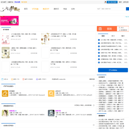Click the orange pencil 好书推荐 forum icon
The image size is (129, 129).
coord(5,94)
